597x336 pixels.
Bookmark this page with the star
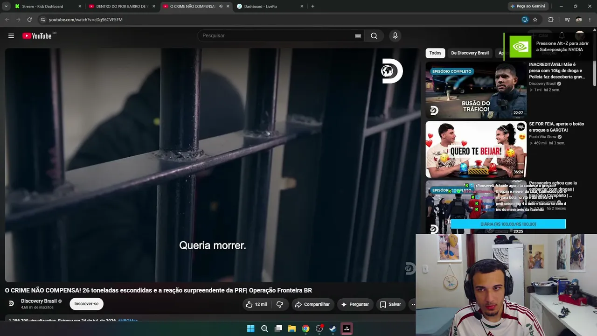click(x=535, y=20)
